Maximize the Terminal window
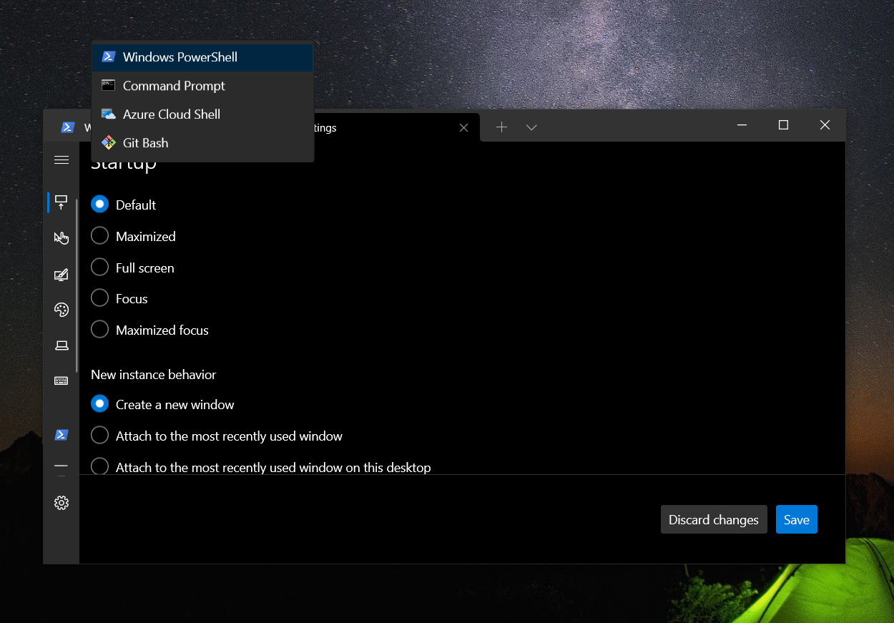894x623 pixels. [783, 125]
